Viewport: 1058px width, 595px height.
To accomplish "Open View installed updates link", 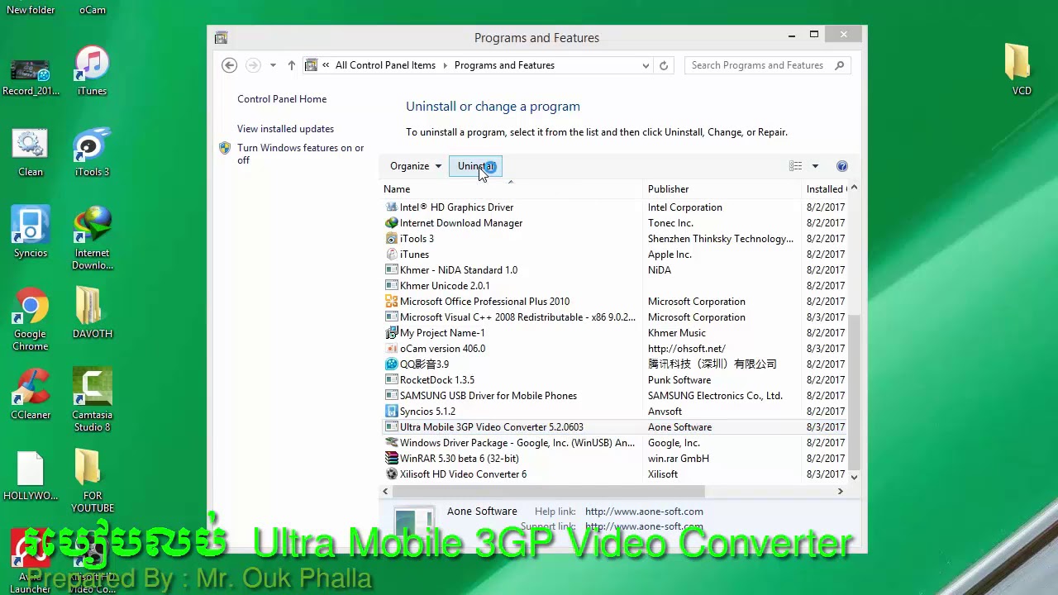I will 285,129.
